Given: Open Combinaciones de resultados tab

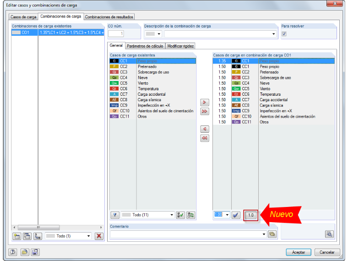Looking at the screenshot, I should pos(109,17).
